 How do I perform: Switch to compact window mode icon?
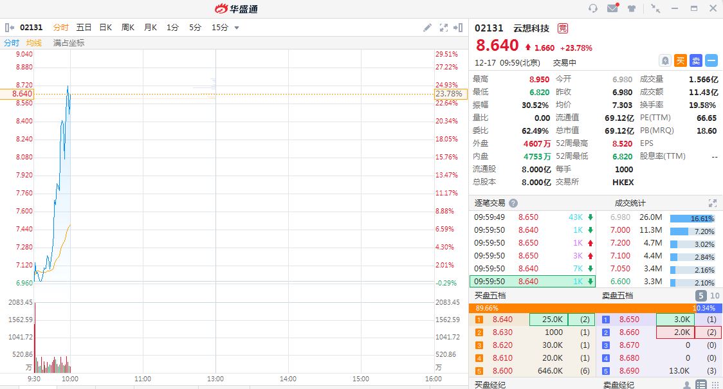(x=655, y=8)
